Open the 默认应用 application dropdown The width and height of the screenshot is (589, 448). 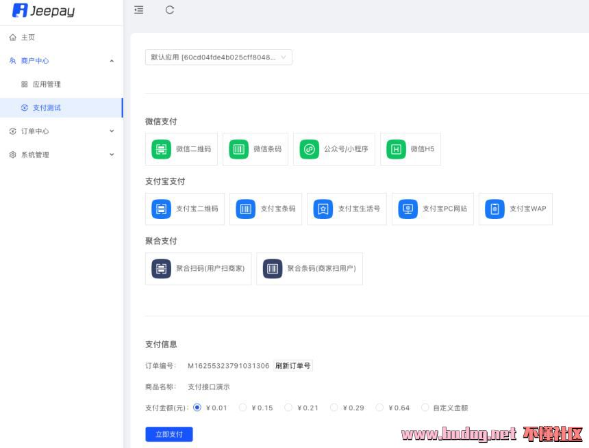coord(218,57)
